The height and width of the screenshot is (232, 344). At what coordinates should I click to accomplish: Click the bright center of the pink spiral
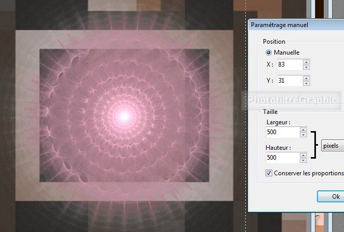pyautogui.click(x=124, y=116)
